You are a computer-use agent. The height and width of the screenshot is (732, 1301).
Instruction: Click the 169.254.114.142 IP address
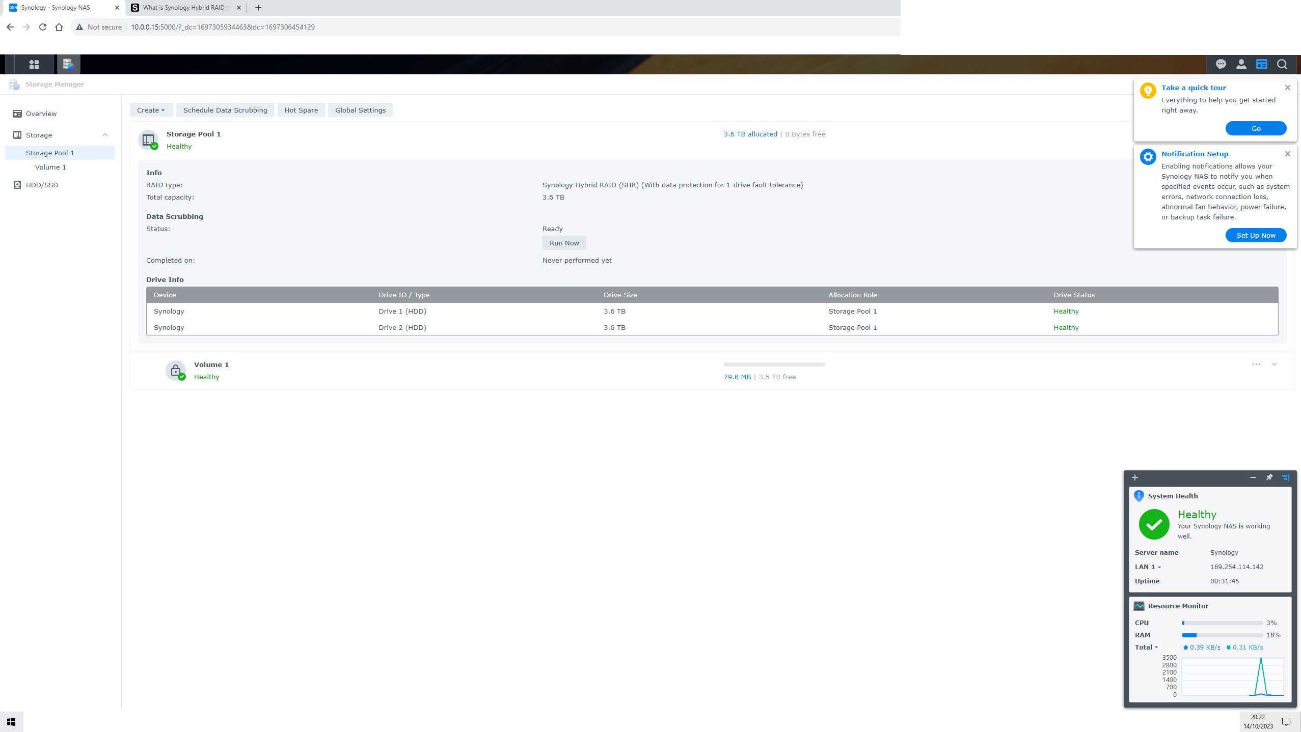point(1236,567)
